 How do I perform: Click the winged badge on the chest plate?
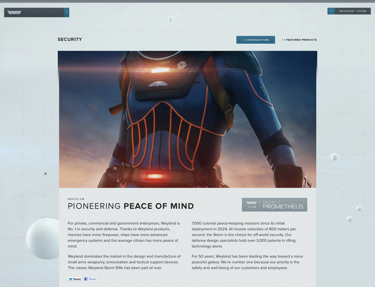[158, 84]
